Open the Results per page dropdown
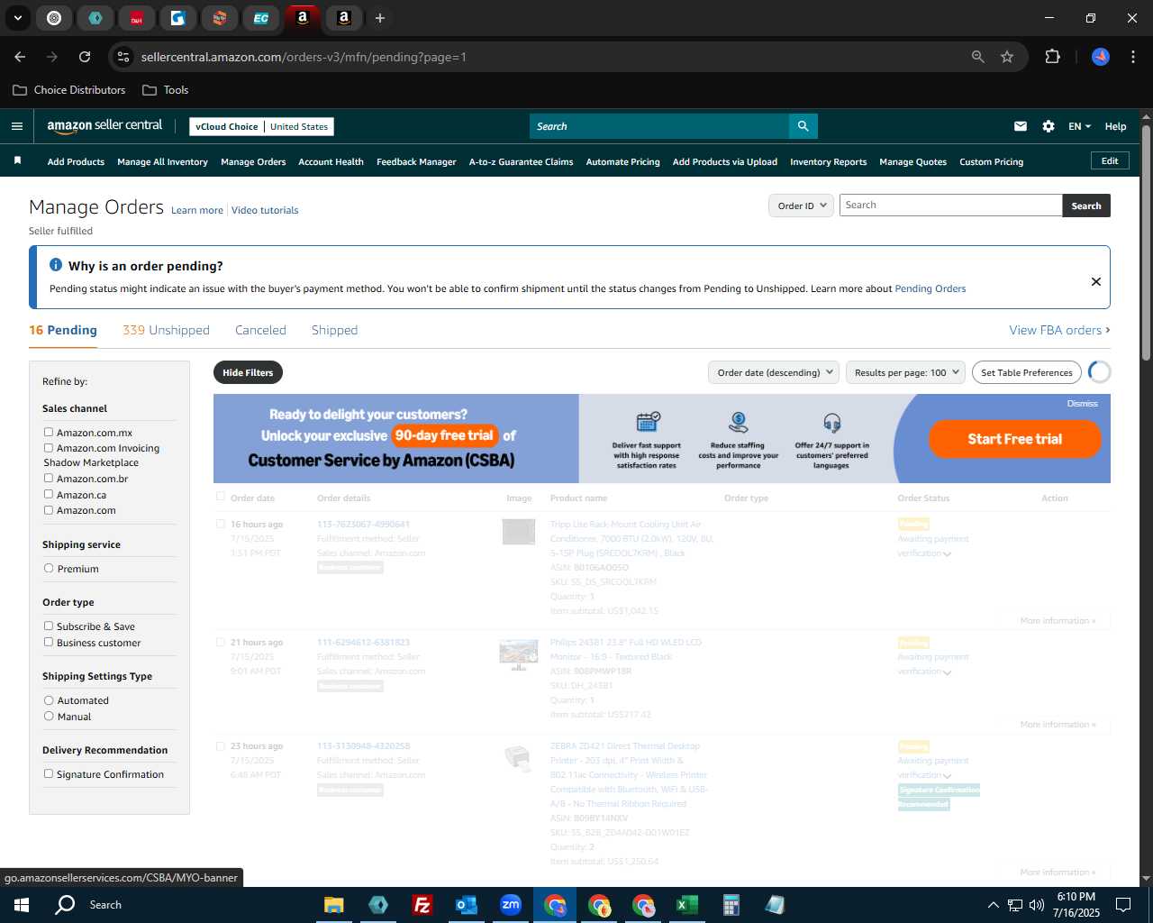Viewport: 1153px width, 923px height. point(905,372)
